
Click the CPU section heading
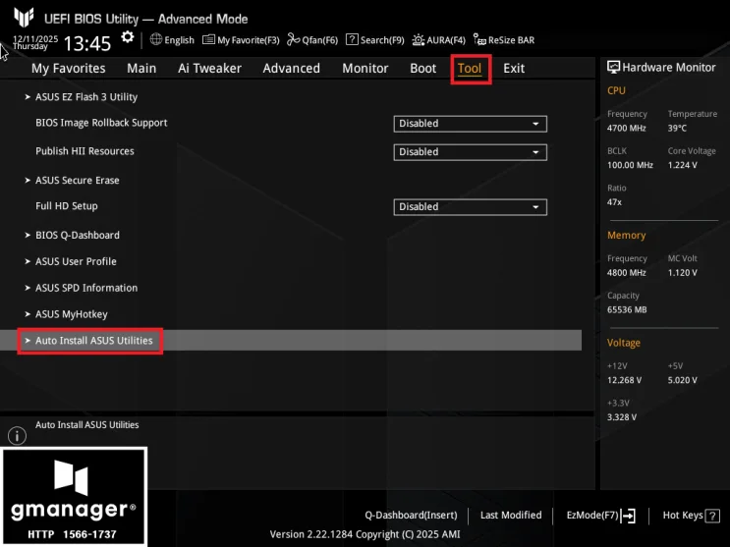(x=616, y=90)
